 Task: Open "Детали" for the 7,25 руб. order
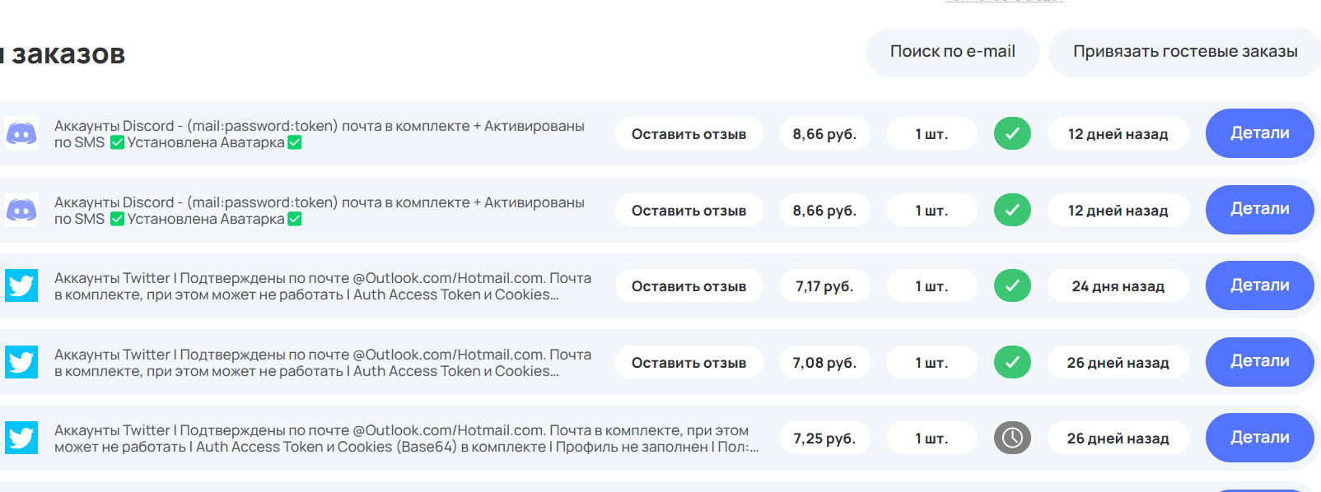[1259, 438]
